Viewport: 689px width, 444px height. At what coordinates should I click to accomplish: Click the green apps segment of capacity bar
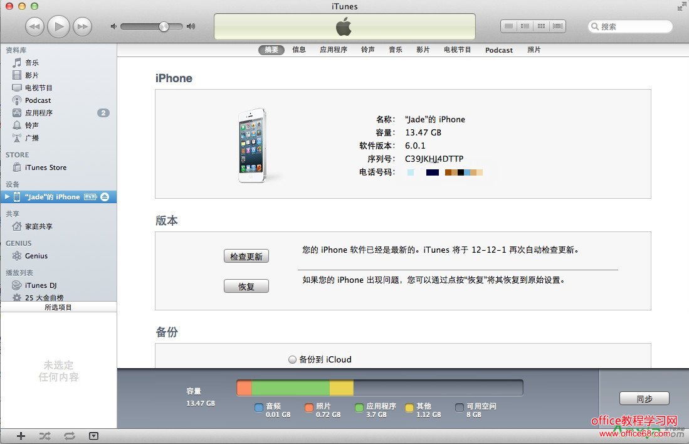290,388
